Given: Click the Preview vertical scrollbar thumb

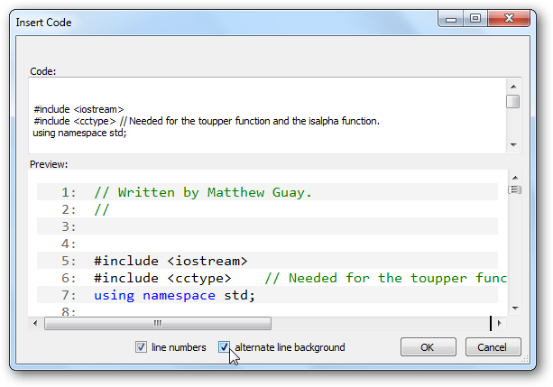Looking at the screenshot, I should tap(515, 189).
